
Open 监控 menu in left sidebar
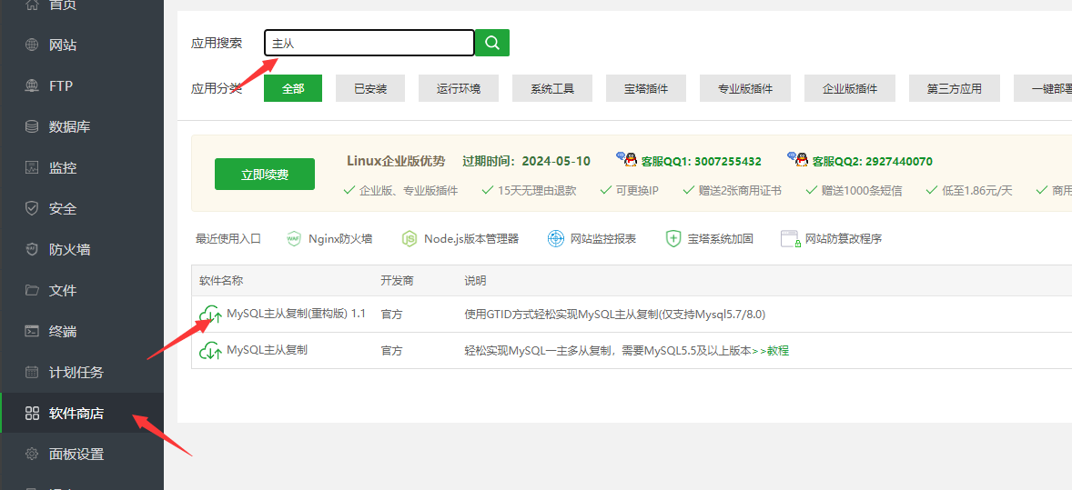pyautogui.click(x=82, y=167)
